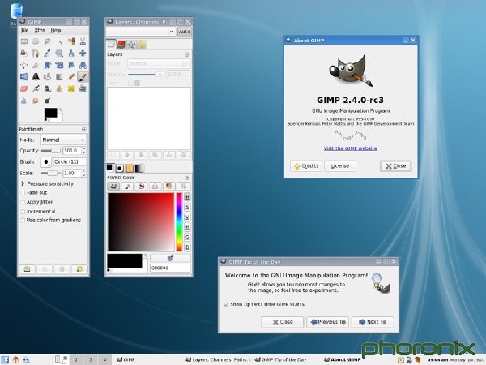
Task: Enable the Incremental checkbox
Action: pyautogui.click(x=23, y=212)
